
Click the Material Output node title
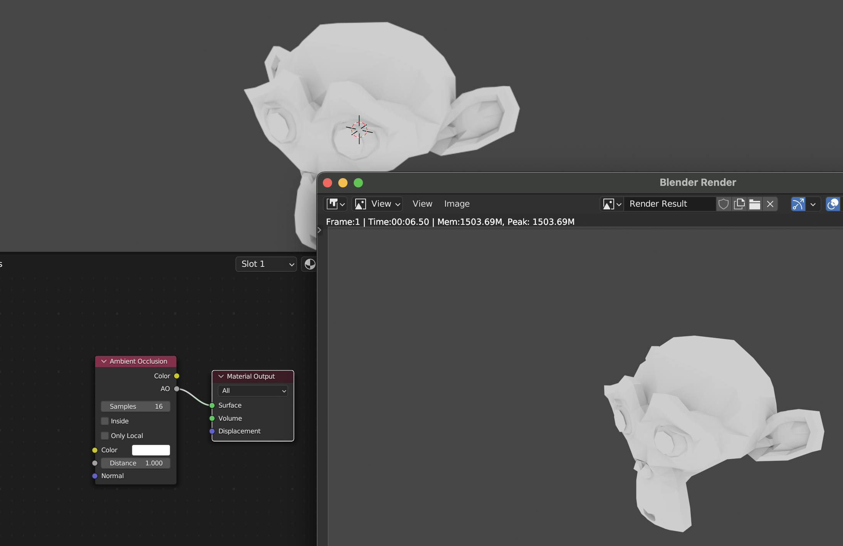click(x=251, y=376)
